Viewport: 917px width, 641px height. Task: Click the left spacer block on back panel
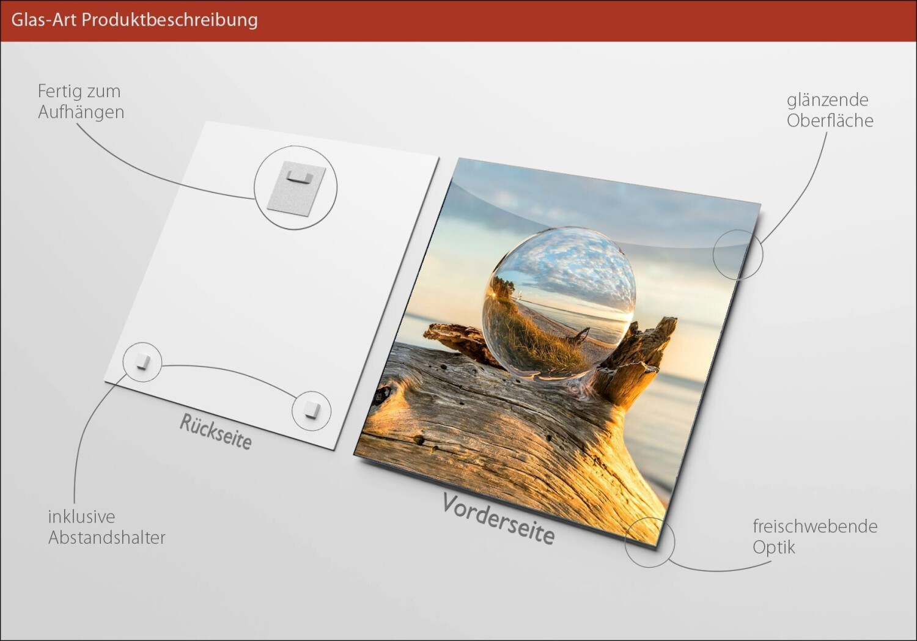[142, 362]
